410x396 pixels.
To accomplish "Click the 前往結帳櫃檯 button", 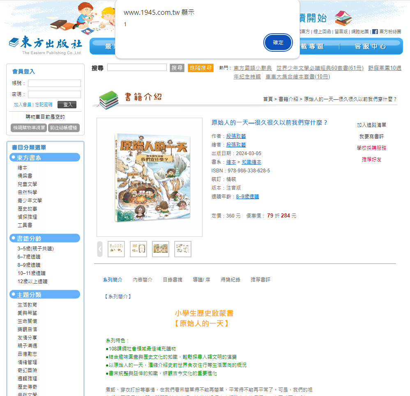I will 64,128.
